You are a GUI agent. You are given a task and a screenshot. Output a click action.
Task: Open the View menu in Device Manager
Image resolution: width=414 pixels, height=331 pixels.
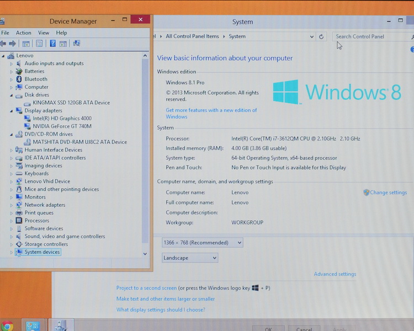[44, 33]
